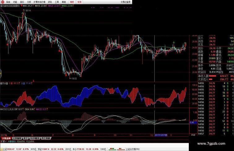Click the 30.14 high price marker
This screenshot has height=151, width=234.
[28, 11]
